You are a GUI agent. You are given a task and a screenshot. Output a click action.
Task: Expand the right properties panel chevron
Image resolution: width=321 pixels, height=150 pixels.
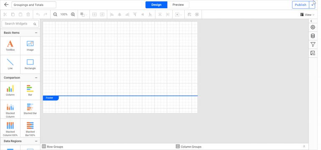(x=311, y=21)
